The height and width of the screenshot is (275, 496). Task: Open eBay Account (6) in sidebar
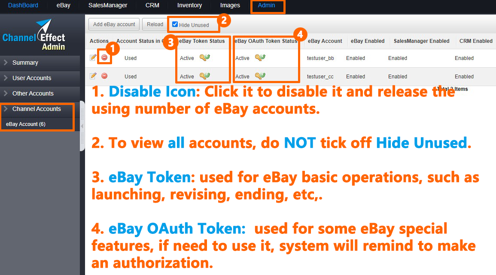pyautogui.click(x=26, y=124)
